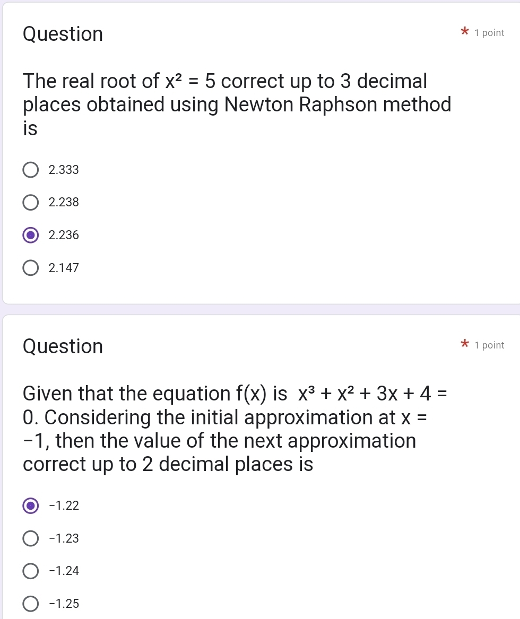The image size is (520, 619).
Task: Click the selected 2.236 radio button
Action: point(31,236)
